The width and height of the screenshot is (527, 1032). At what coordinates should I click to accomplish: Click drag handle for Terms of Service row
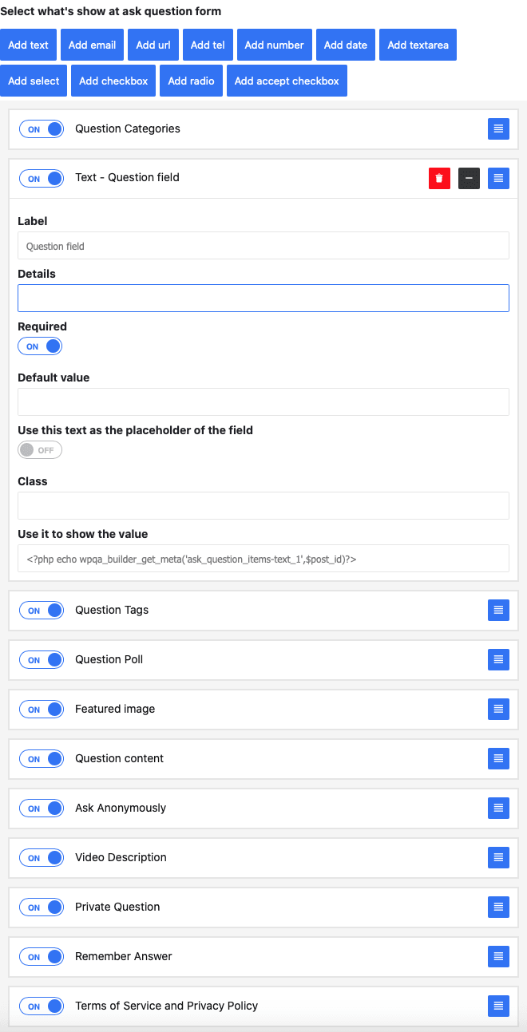coord(498,1006)
